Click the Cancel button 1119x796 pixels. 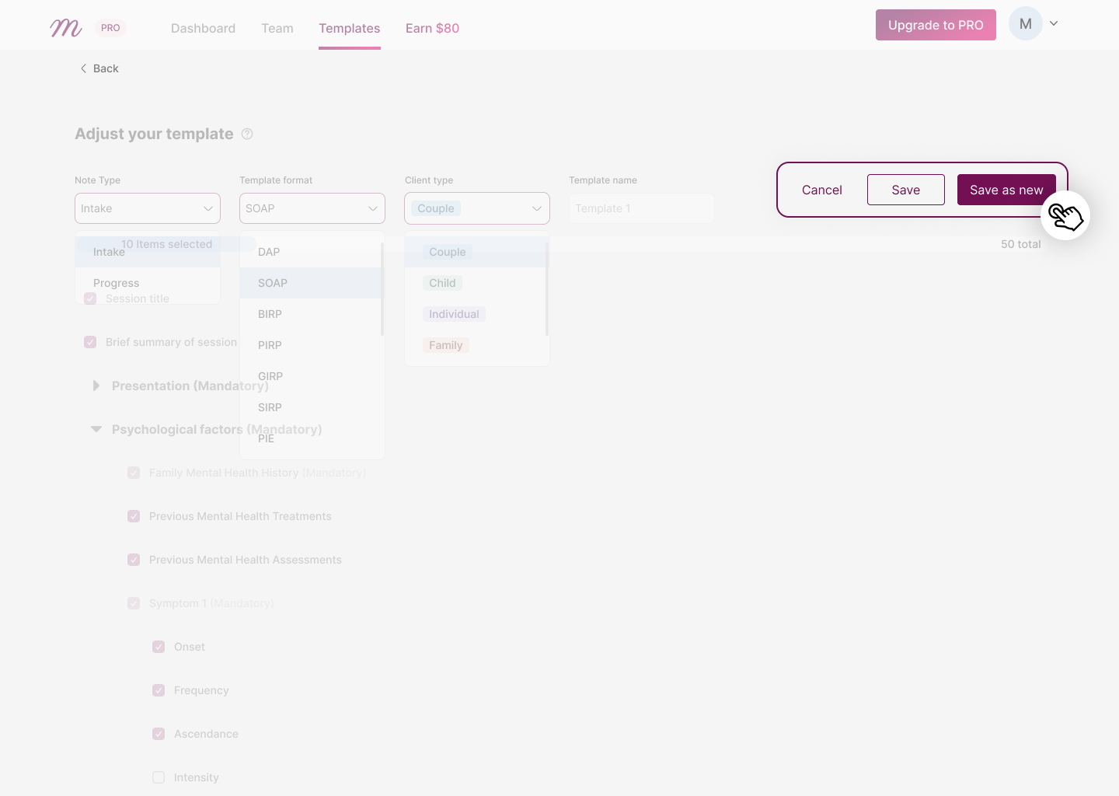tap(821, 190)
